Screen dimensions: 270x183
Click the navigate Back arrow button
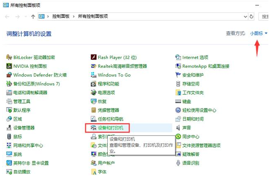7,16
